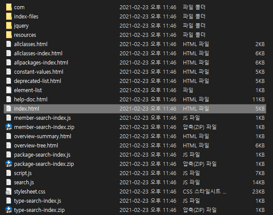Select the com folder name
Screen dimensions: 273x215
tap(19, 7)
